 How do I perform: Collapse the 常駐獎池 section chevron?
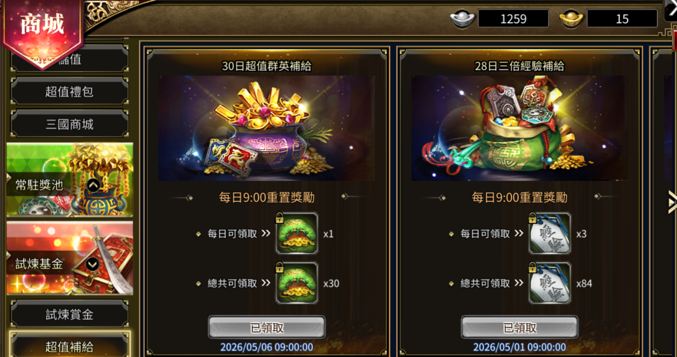(93, 185)
